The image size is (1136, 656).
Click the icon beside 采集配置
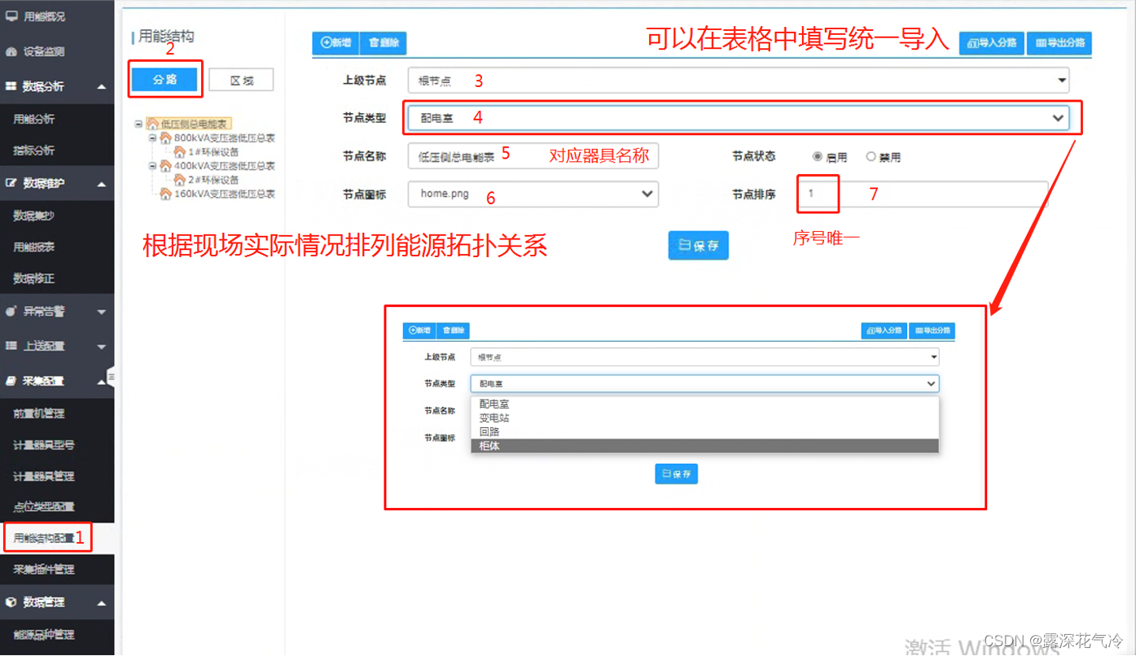point(11,381)
